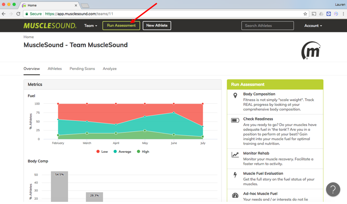Click the green Secure lock indicator

(33, 14)
